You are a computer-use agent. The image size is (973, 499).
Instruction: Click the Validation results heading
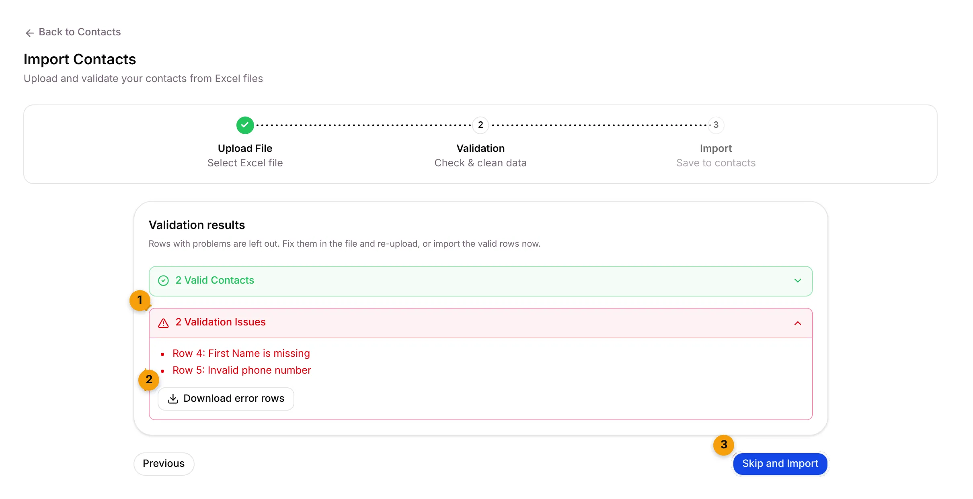click(x=197, y=225)
